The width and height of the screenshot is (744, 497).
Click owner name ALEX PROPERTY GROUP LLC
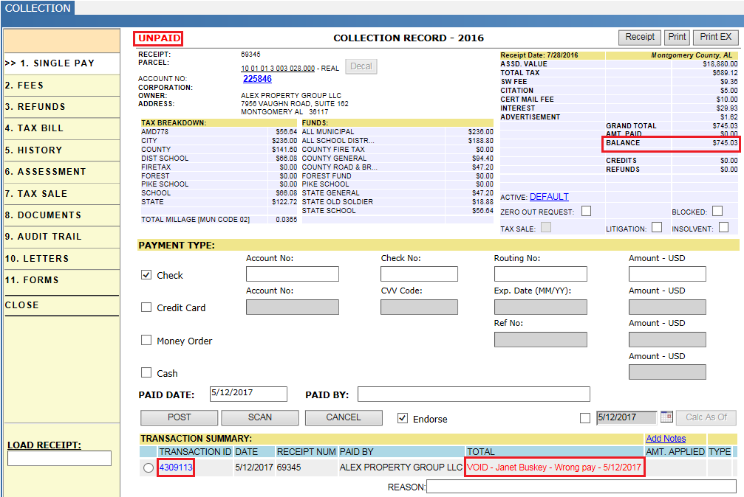tap(291, 96)
